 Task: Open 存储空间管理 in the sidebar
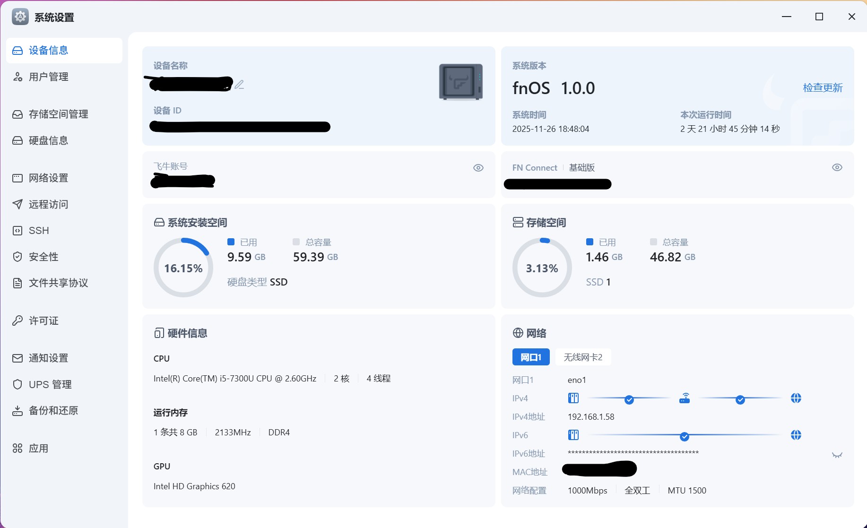(x=64, y=114)
